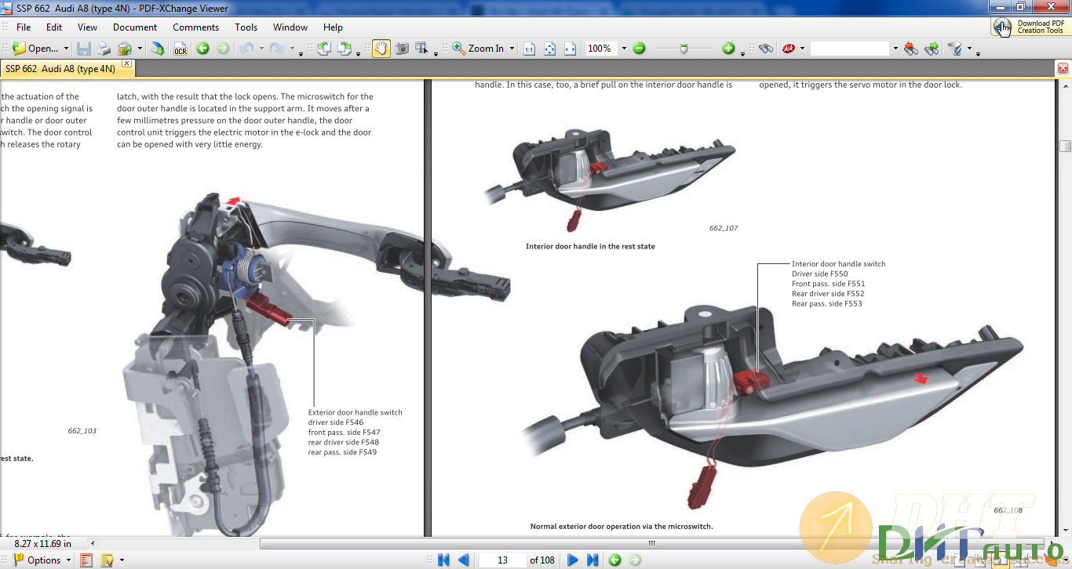Image resolution: width=1072 pixels, height=569 pixels.
Task: Click green previous view arrow in toolbar
Action: [x=202, y=49]
